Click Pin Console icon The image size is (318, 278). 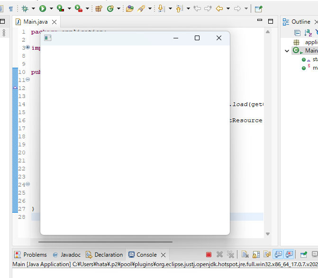coord(304,254)
